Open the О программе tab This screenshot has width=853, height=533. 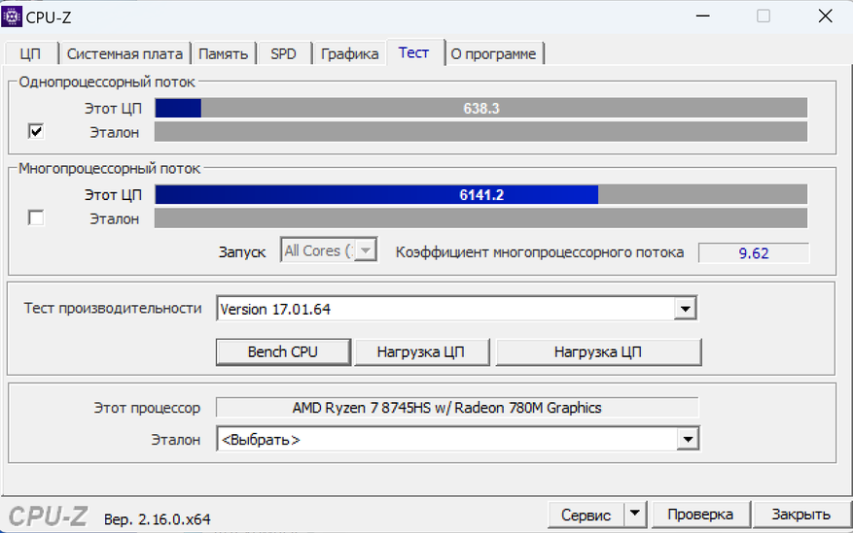click(x=493, y=53)
